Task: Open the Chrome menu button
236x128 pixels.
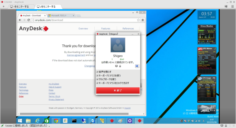Action: click(x=143, y=20)
